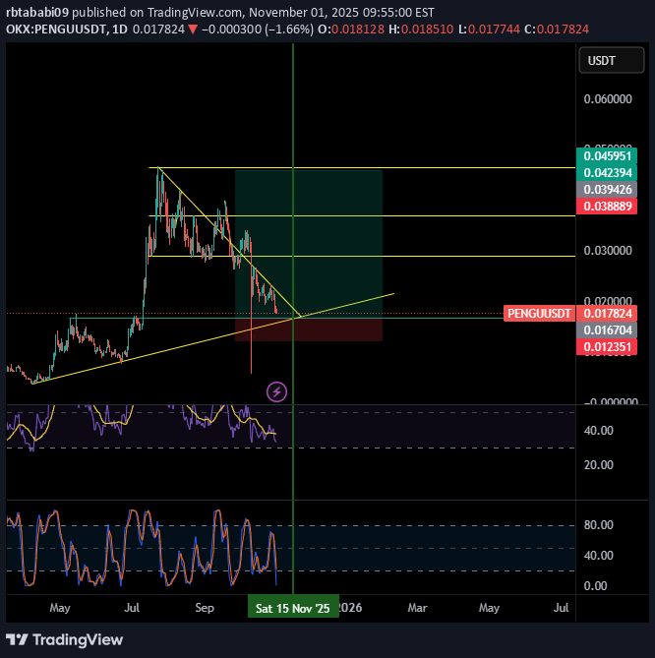Viewport: 655px width, 658px height.
Task: Click the 80.00 level on stochastic scale
Action: 600,525
